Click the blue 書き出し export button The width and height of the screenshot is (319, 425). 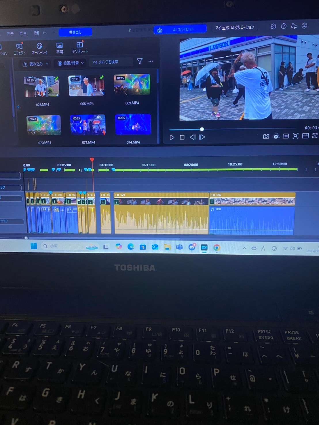(x=75, y=32)
